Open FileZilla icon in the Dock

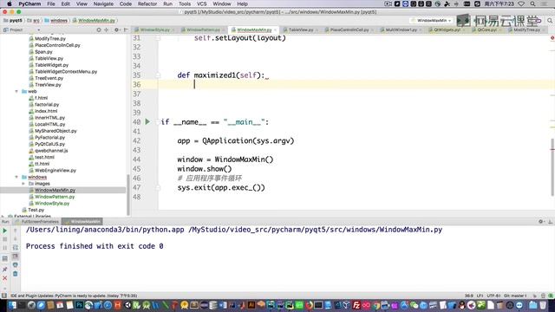tap(356, 305)
